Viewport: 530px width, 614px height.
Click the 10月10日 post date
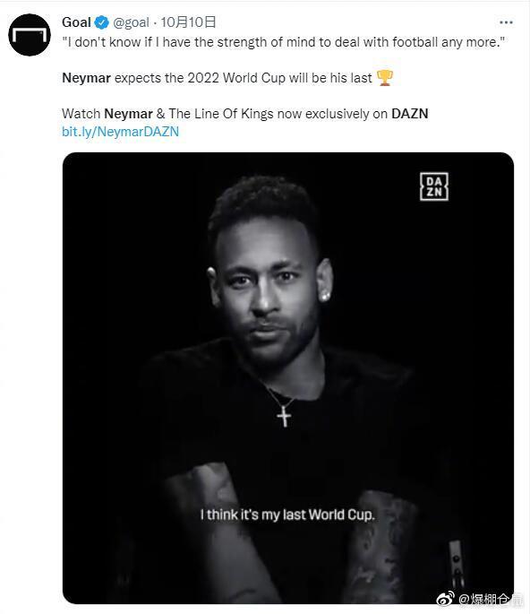pos(188,22)
